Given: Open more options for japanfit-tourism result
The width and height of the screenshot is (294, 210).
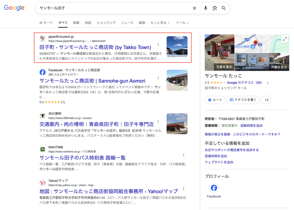Looking at the screenshot, I should pos(158,44).
